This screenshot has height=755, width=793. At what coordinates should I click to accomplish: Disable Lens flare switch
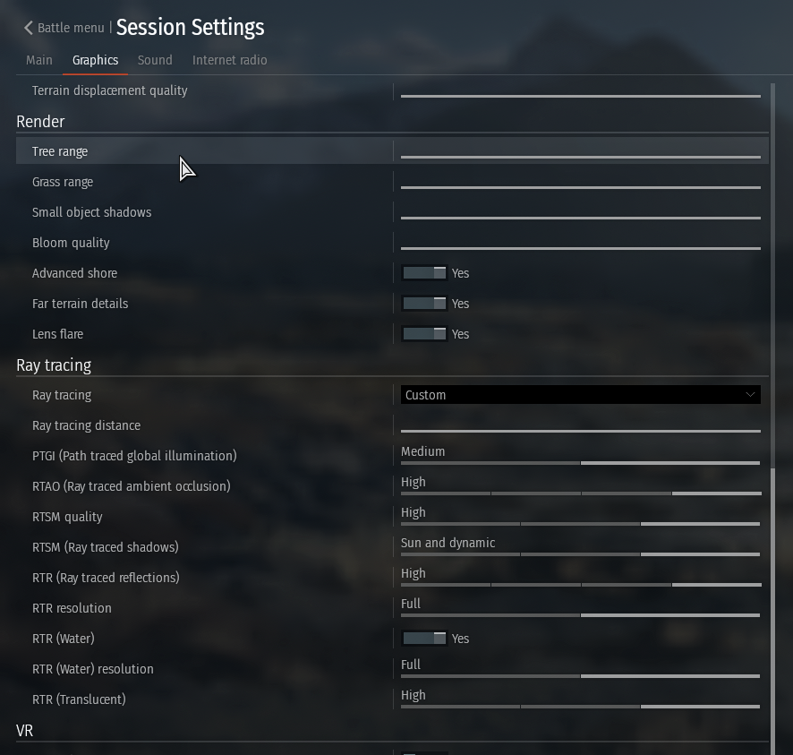click(424, 334)
